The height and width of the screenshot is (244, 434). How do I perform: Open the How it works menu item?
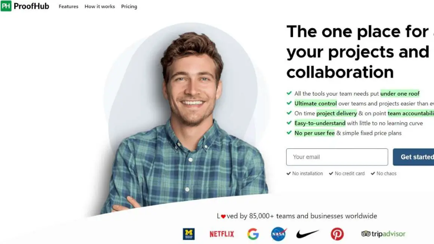pyautogui.click(x=100, y=6)
